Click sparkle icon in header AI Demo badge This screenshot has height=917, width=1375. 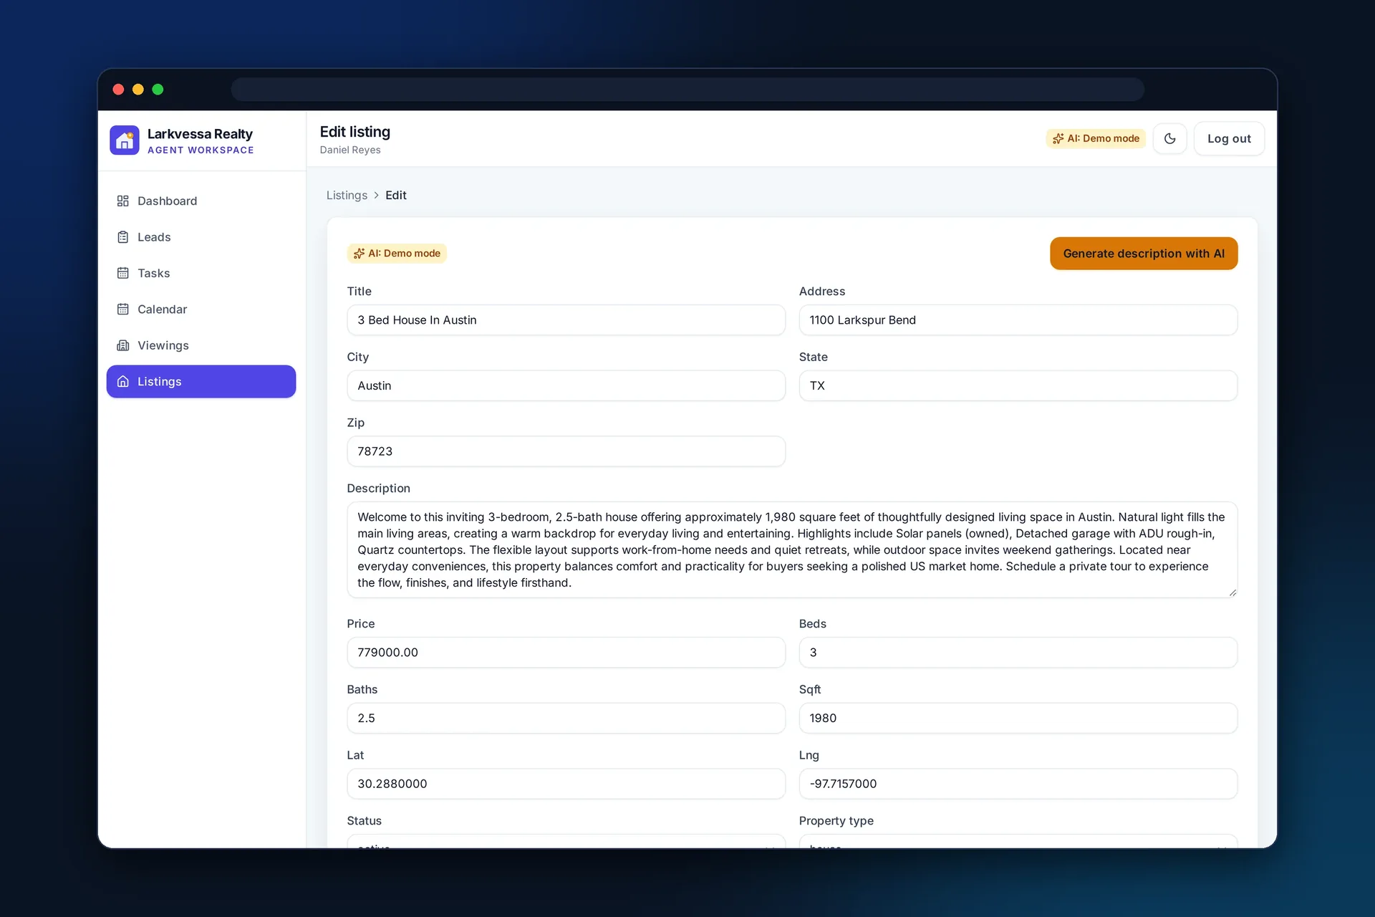click(1058, 139)
